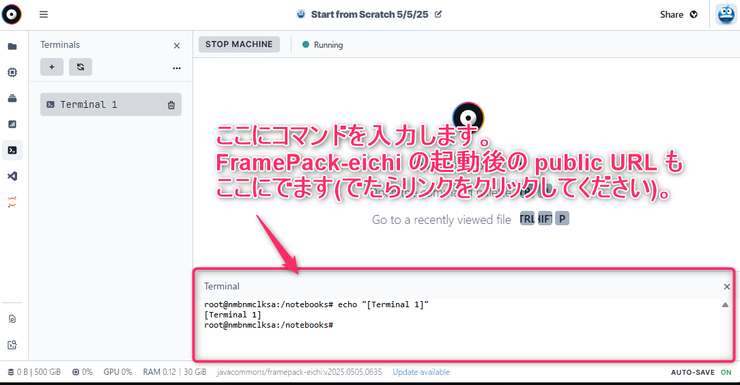
Task: Open the VS Code sidebar icon
Action: click(12, 176)
